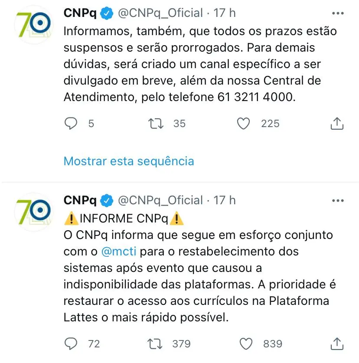Open the Mostrar esta sequência thread
The height and width of the screenshot is (363, 359).
128,161
